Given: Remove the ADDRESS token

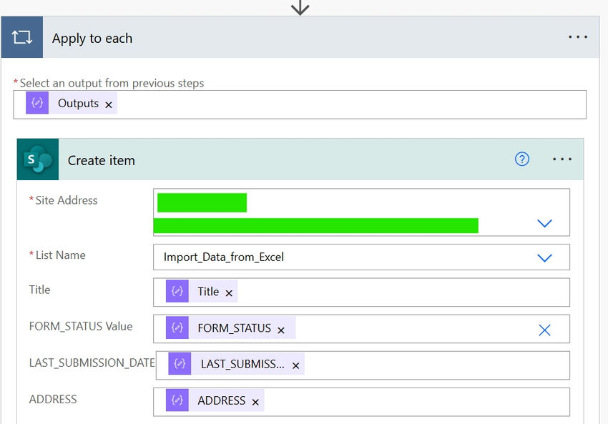Looking at the screenshot, I should [x=255, y=401].
